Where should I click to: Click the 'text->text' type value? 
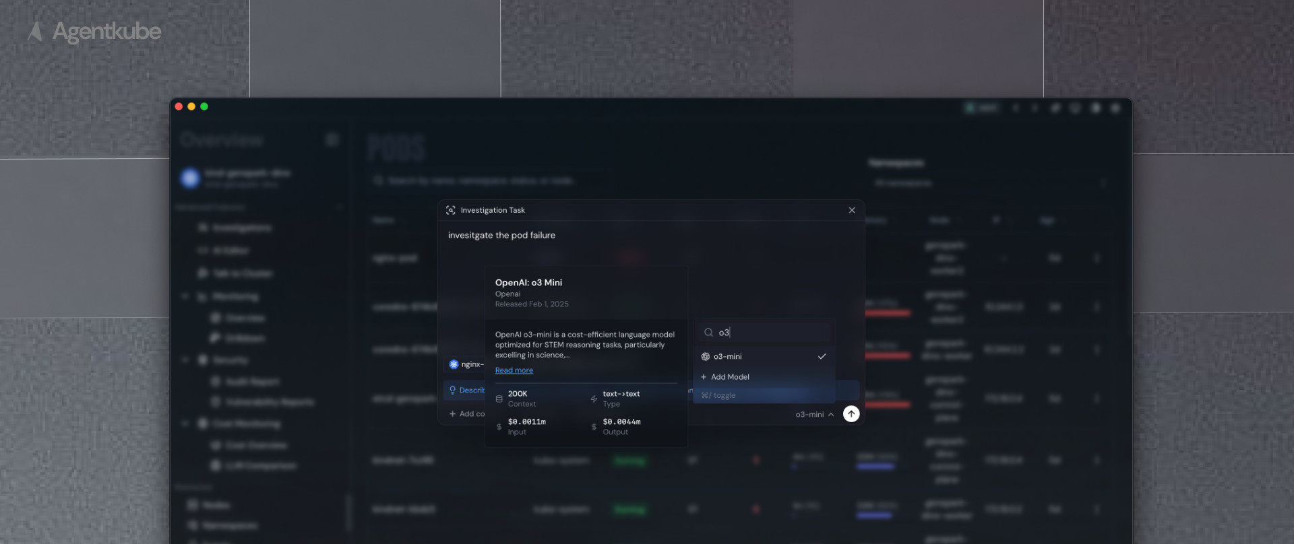tap(621, 394)
